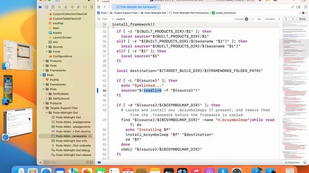
Task: Clear the find search field
Action: [246, 19]
